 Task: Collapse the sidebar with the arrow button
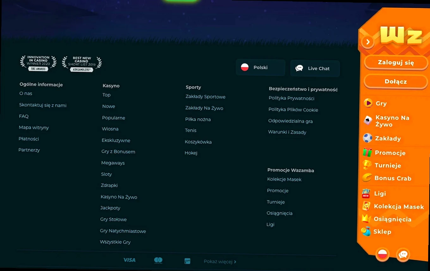[368, 42]
